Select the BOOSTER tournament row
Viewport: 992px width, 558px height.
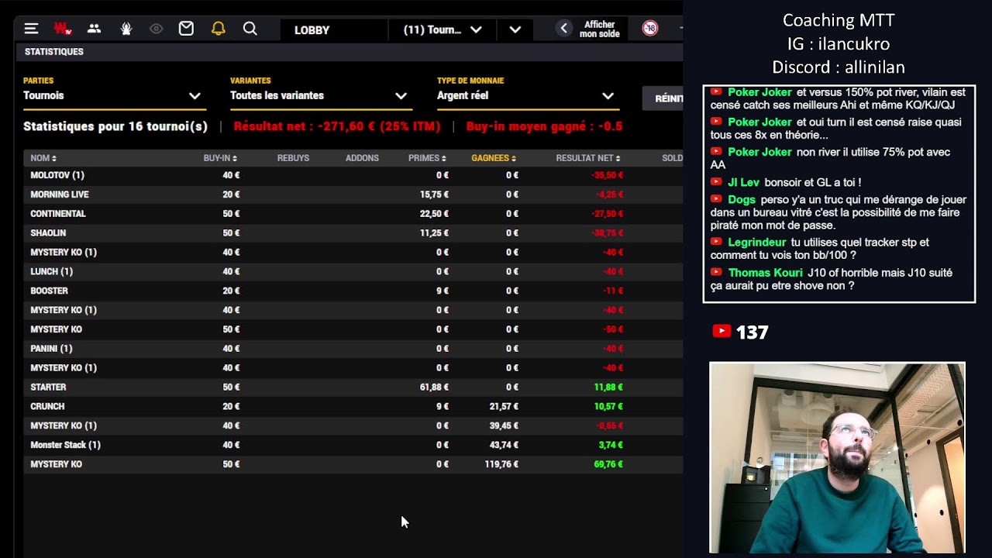pos(353,291)
